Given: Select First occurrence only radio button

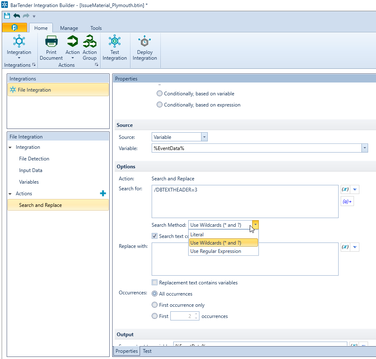Looking at the screenshot, I should 155,305.
